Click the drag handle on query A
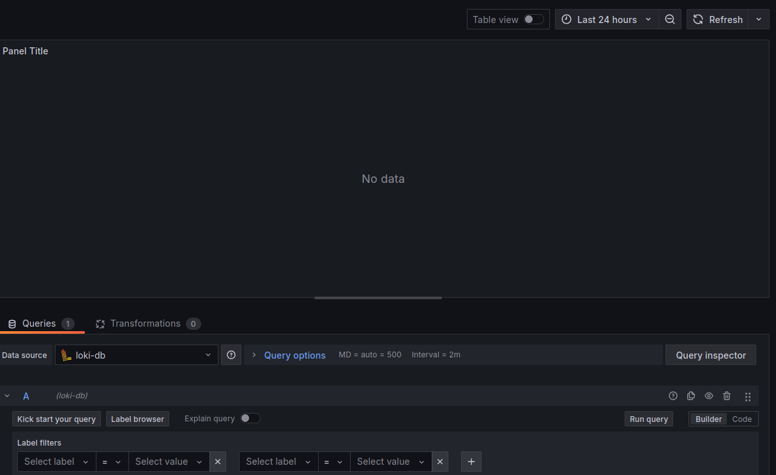The image size is (776, 475). (747, 396)
